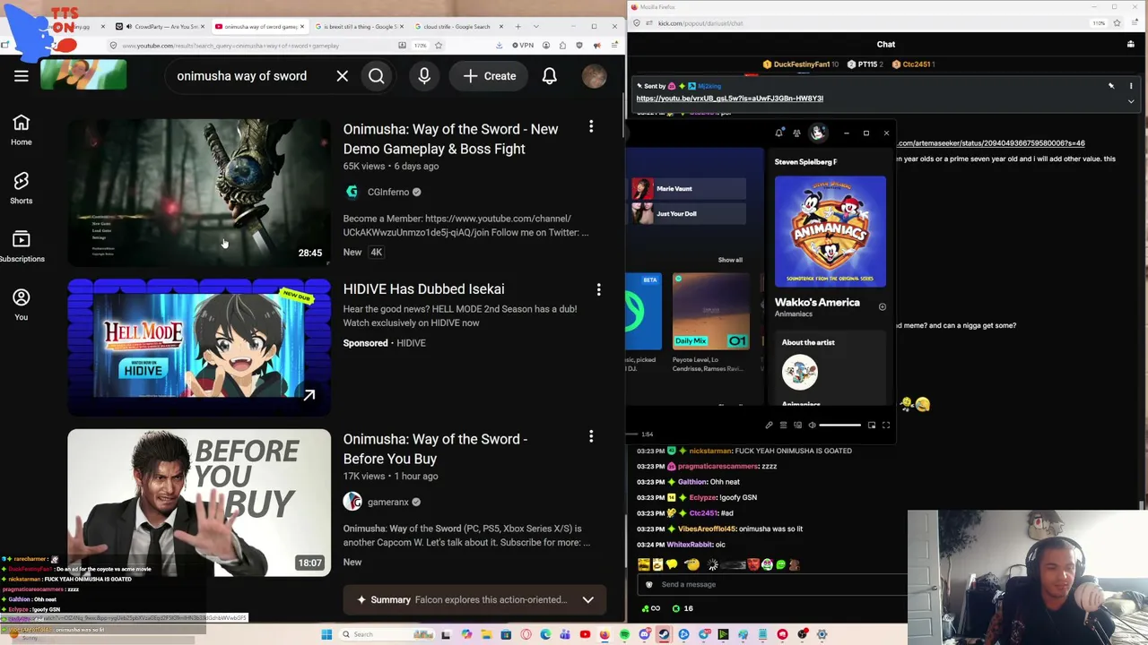Screen dimensions: 1148x645
Task: Collapse the pinned message chevron in Kick chat
Action: tap(1130, 101)
